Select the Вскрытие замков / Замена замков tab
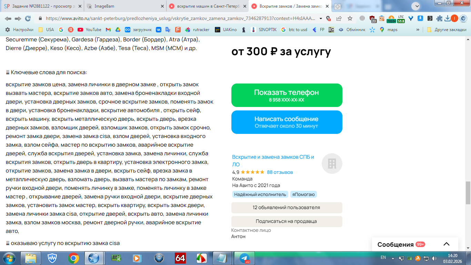Viewport: 471px width, 265px height. point(290,6)
